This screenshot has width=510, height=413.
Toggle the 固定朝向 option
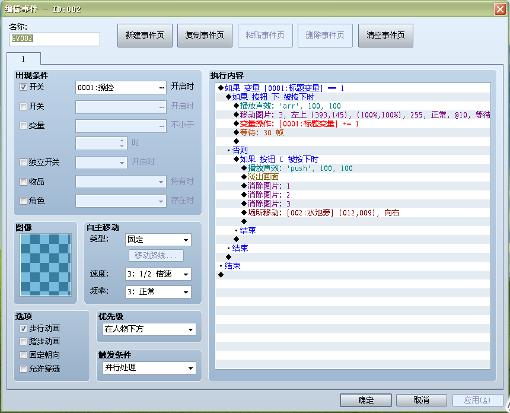pyautogui.click(x=23, y=355)
